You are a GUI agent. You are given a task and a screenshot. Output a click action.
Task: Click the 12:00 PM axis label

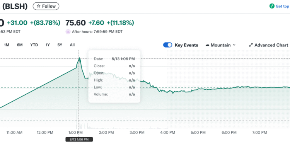pyautogui.click(x=45, y=132)
